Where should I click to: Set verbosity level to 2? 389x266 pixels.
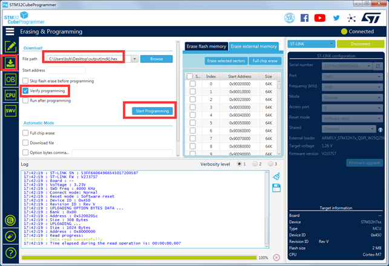point(255,164)
